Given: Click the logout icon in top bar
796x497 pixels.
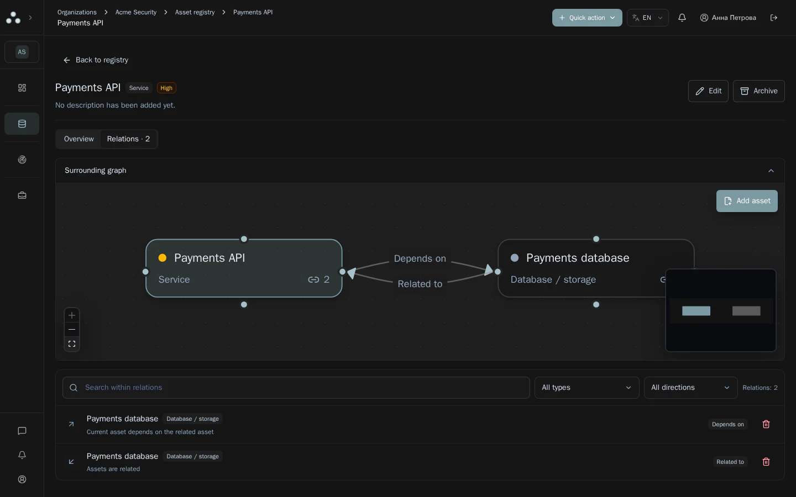Looking at the screenshot, I should (x=774, y=18).
